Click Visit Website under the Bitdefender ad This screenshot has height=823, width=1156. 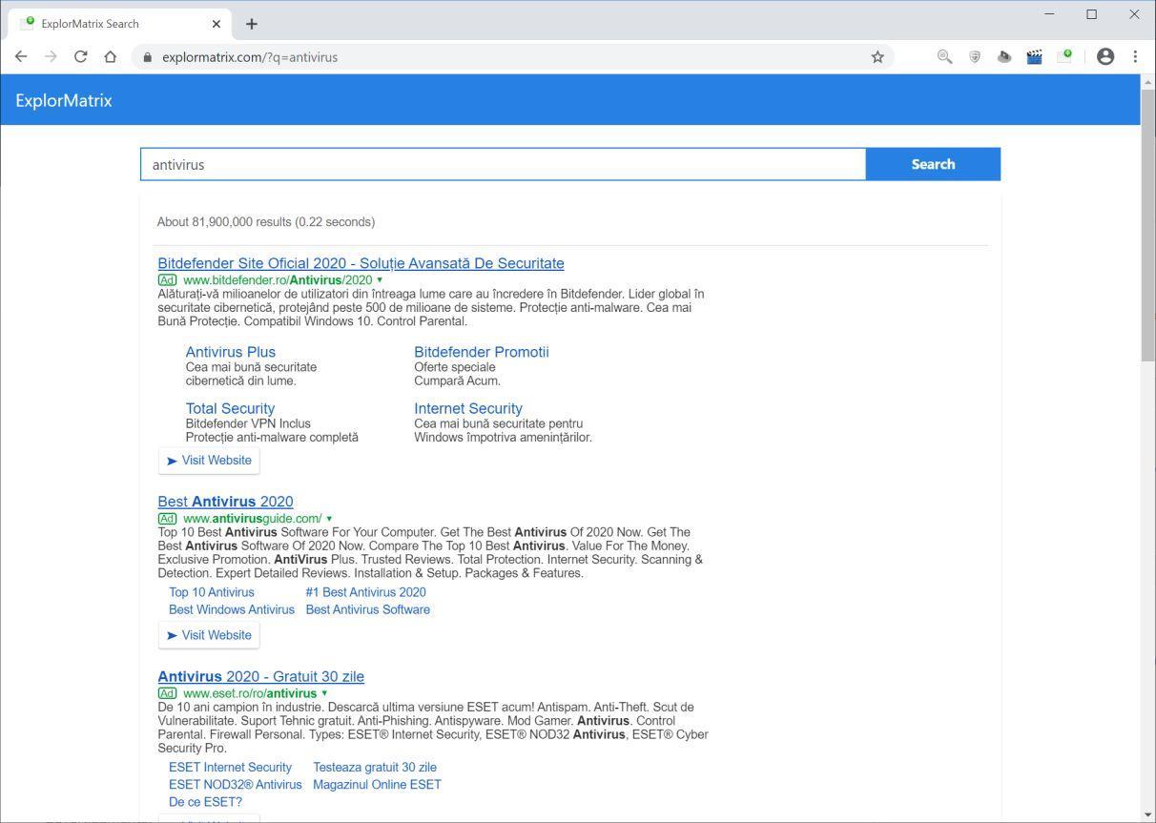[x=209, y=461]
